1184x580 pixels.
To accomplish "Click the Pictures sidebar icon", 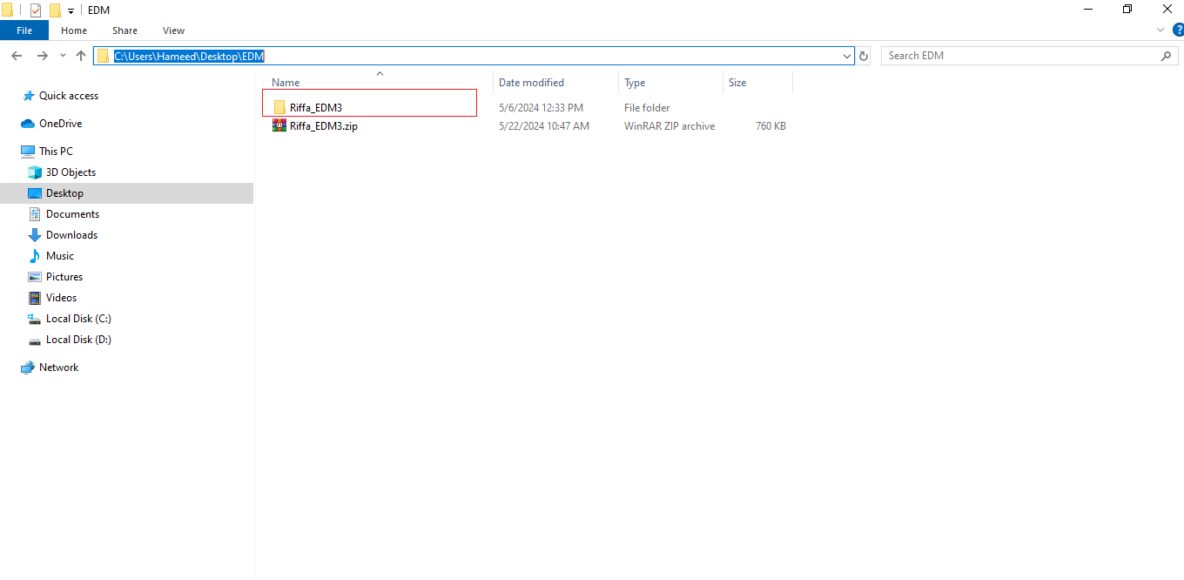I will click(x=35, y=277).
